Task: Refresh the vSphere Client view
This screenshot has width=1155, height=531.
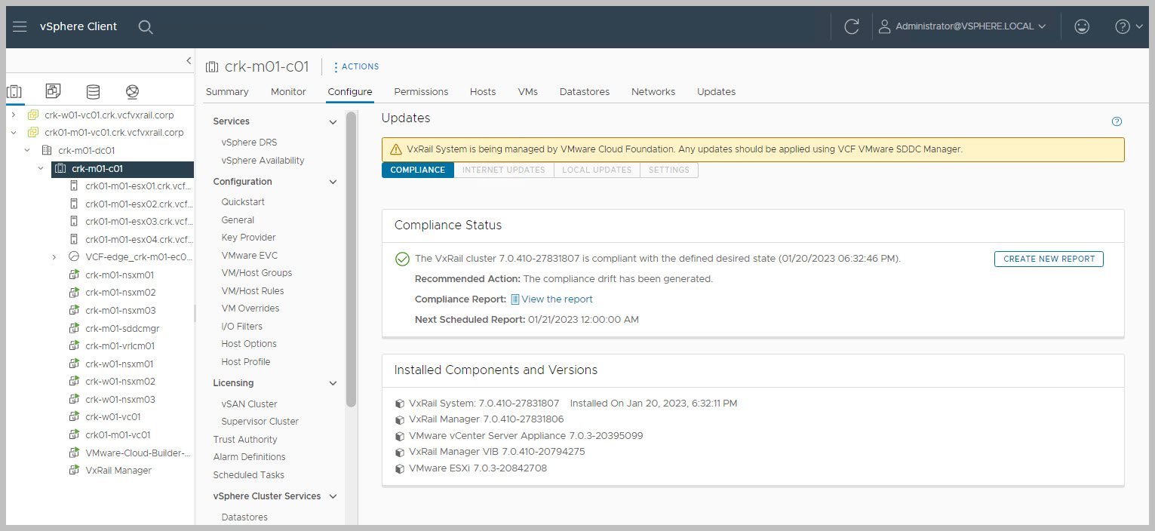Action: pyautogui.click(x=852, y=26)
